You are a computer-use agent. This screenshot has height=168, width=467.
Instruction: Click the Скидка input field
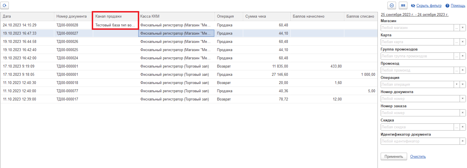[x=417, y=127]
